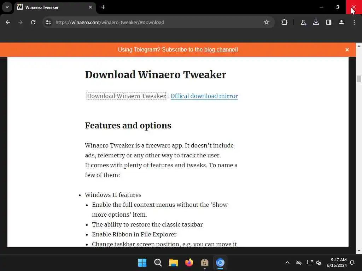Screen dimensions: 362x271
Task: Click the Download Winaero Tweaker link
Action: pos(126,96)
